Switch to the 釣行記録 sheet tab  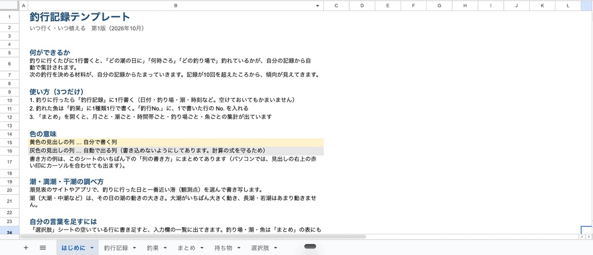(116, 248)
